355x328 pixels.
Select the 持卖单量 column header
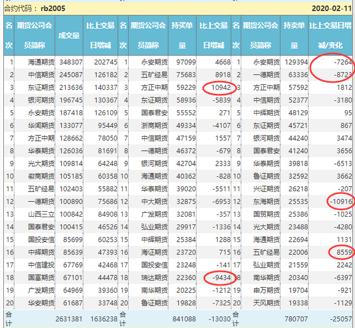(x=294, y=35)
